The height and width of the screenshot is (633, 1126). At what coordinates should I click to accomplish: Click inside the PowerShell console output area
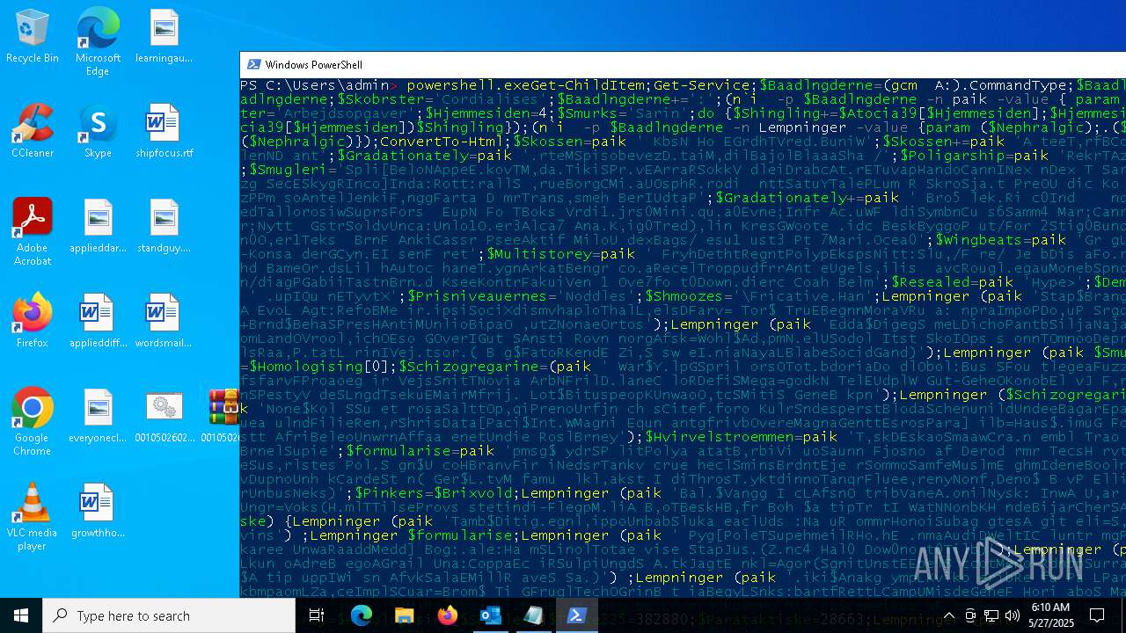click(683, 338)
